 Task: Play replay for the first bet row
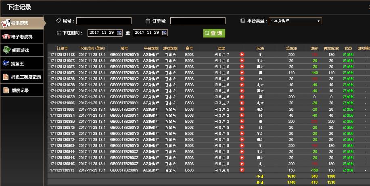tap(242, 54)
